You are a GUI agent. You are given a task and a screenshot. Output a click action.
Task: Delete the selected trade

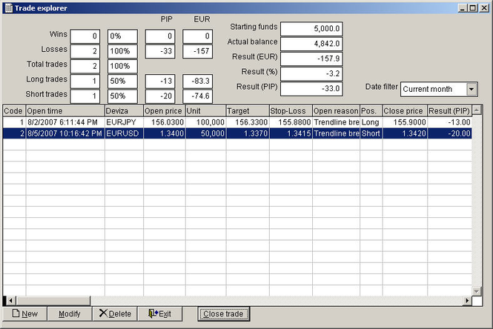[x=115, y=313]
